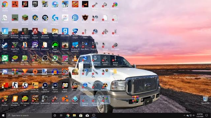Open Task View on the taskbar

(61, 115)
